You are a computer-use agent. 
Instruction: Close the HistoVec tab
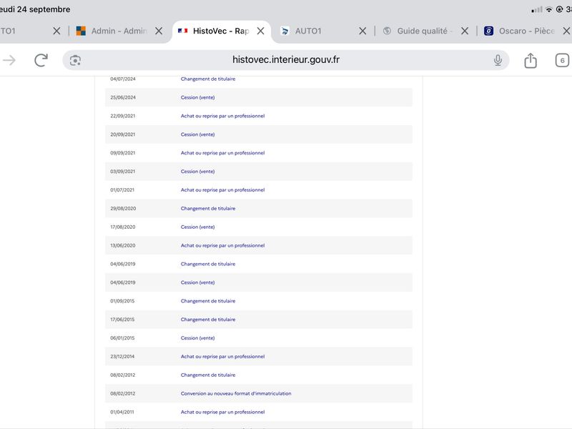pos(260,31)
